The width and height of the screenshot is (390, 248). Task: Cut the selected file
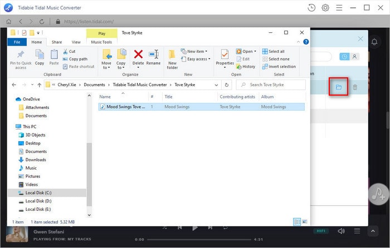coord(69,51)
